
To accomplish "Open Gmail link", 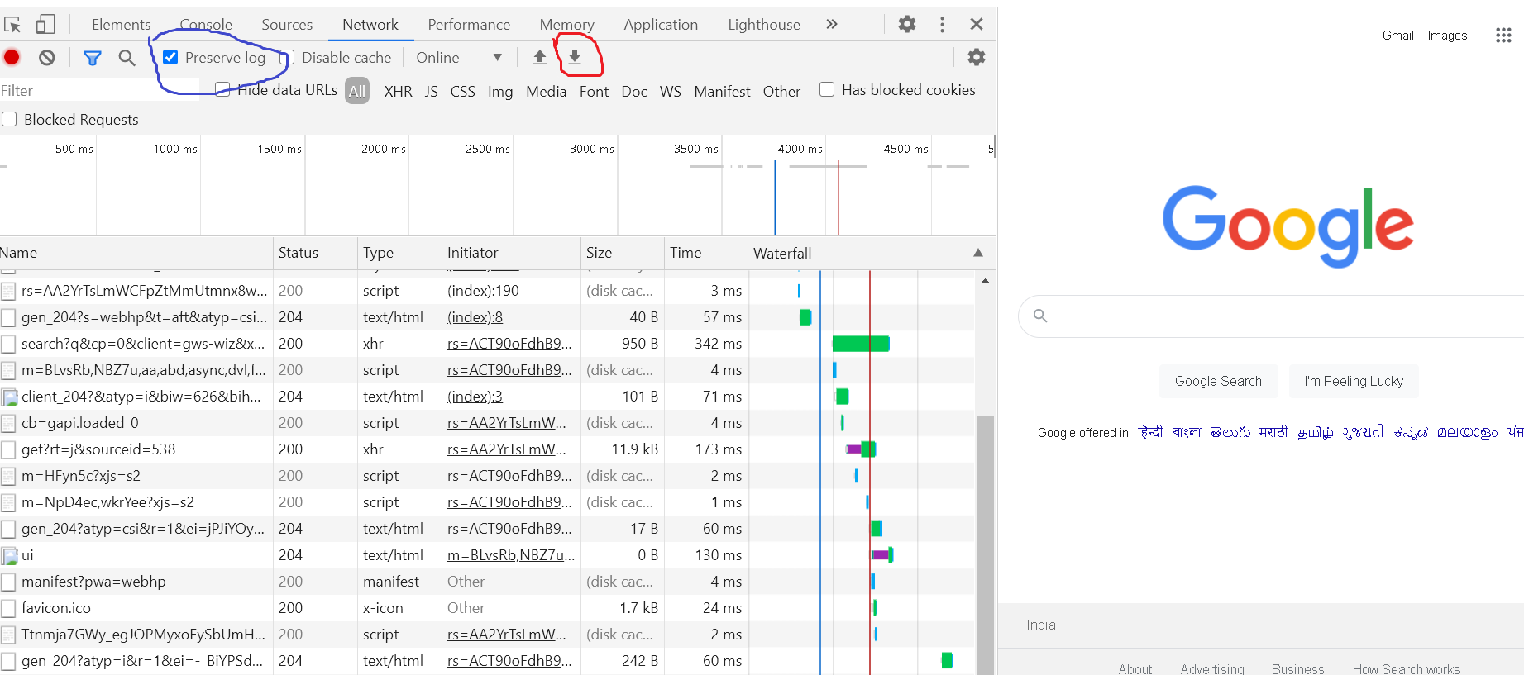I will click(x=1397, y=36).
